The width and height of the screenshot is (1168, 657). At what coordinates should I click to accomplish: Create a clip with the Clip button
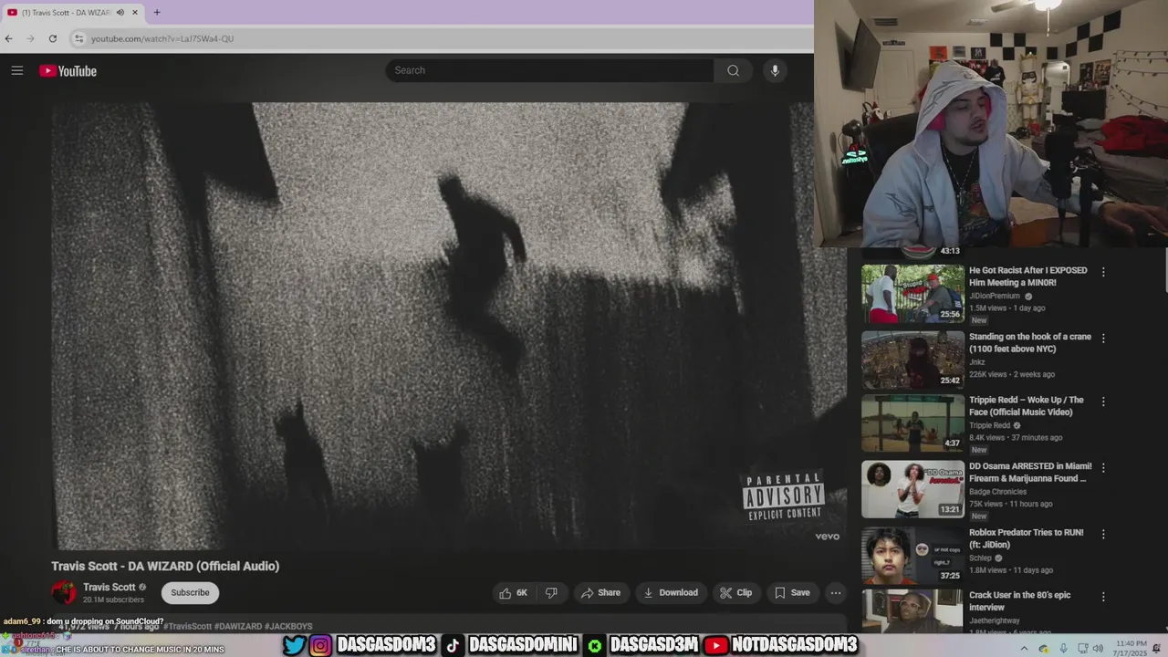click(x=735, y=592)
